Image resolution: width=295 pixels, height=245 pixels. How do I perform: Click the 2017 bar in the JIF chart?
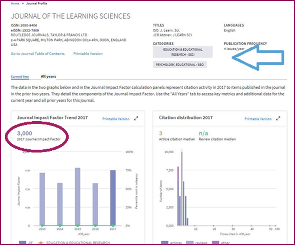click(x=113, y=198)
